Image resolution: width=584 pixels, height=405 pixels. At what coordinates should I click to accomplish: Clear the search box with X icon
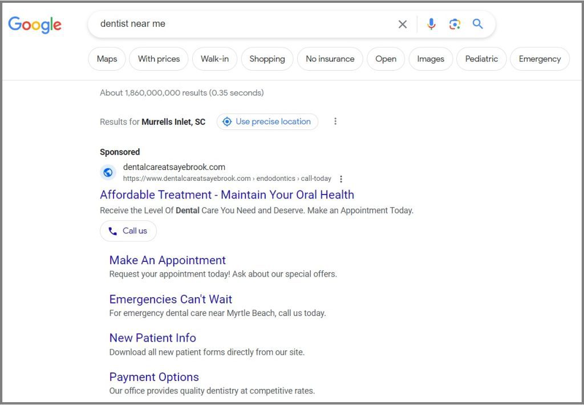point(402,24)
